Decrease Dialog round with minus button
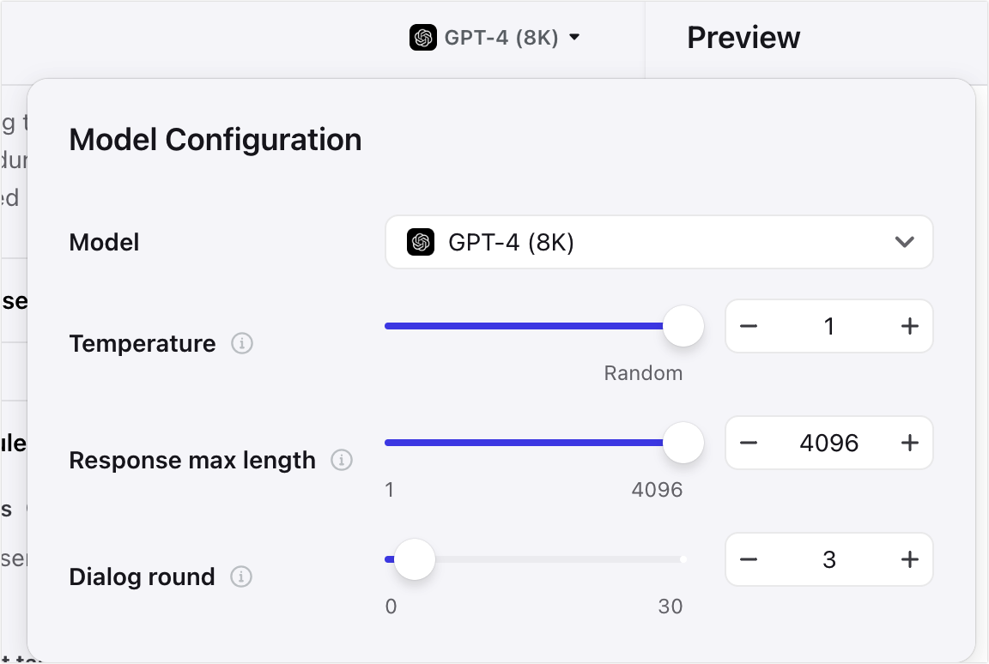The image size is (989, 664). tap(749, 559)
